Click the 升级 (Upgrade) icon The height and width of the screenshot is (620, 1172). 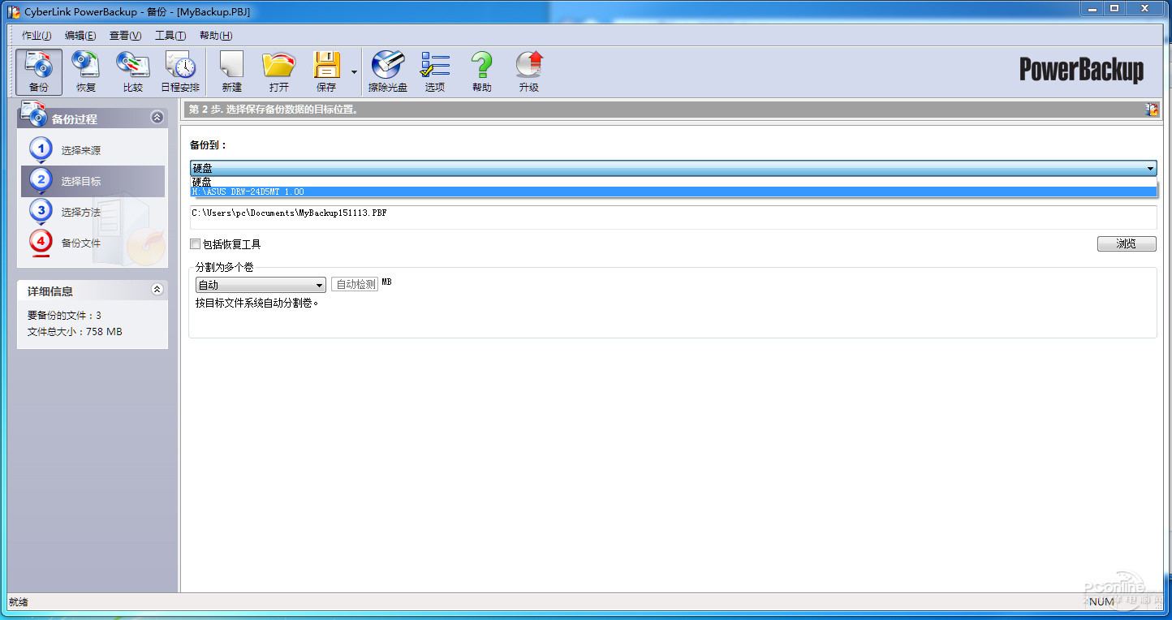click(x=529, y=72)
